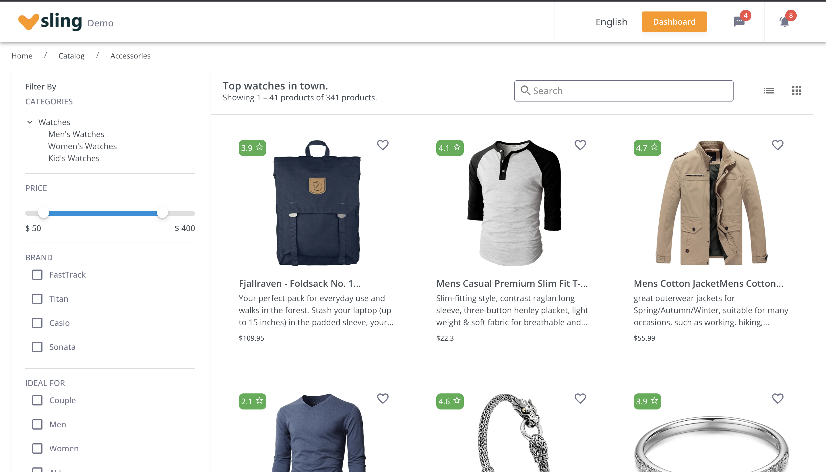Image resolution: width=826 pixels, height=472 pixels.
Task: Check the Casio brand checkbox
Action: tap(37, 323)
